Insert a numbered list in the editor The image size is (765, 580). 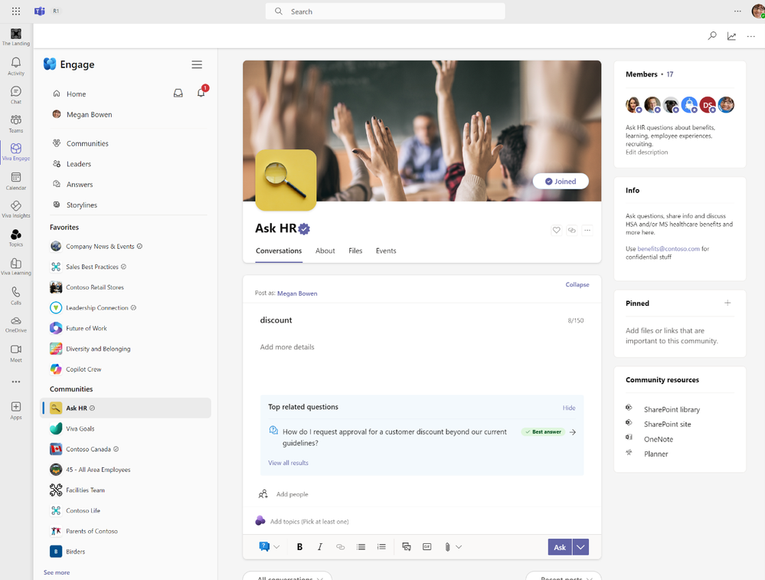click(x=381, y=547)
